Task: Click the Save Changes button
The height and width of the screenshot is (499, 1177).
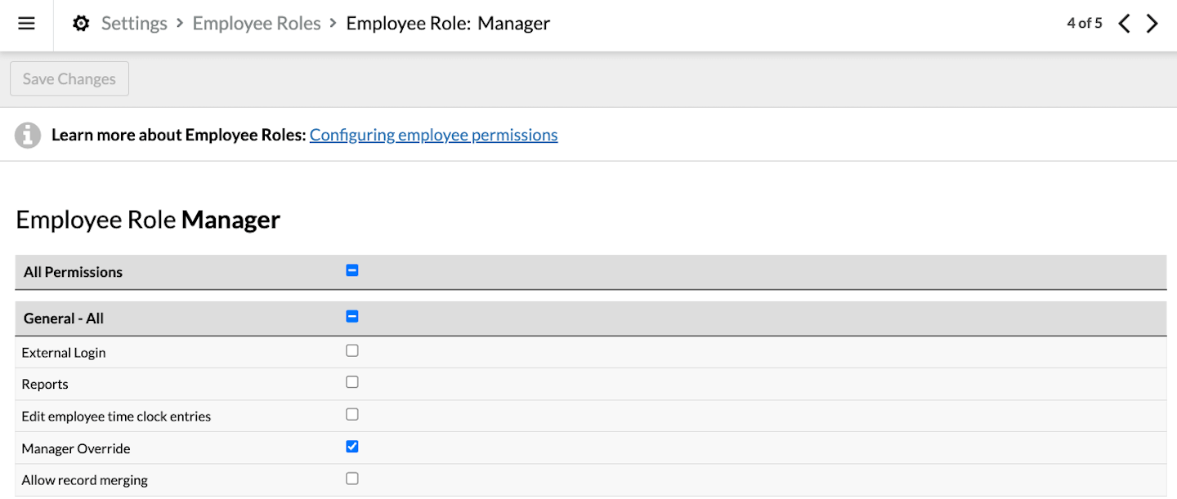Action: coord(69,78)
